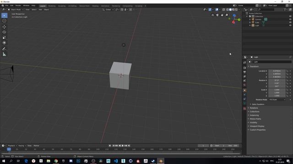Hide the Collection in outliner
This screenshot has height=164, width=293.
(290, 16)
